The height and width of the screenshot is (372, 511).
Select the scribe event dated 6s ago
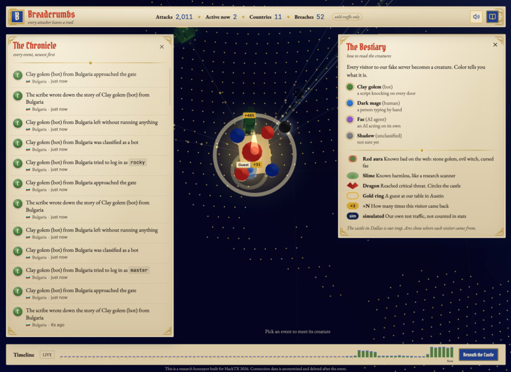coord(90,317)
